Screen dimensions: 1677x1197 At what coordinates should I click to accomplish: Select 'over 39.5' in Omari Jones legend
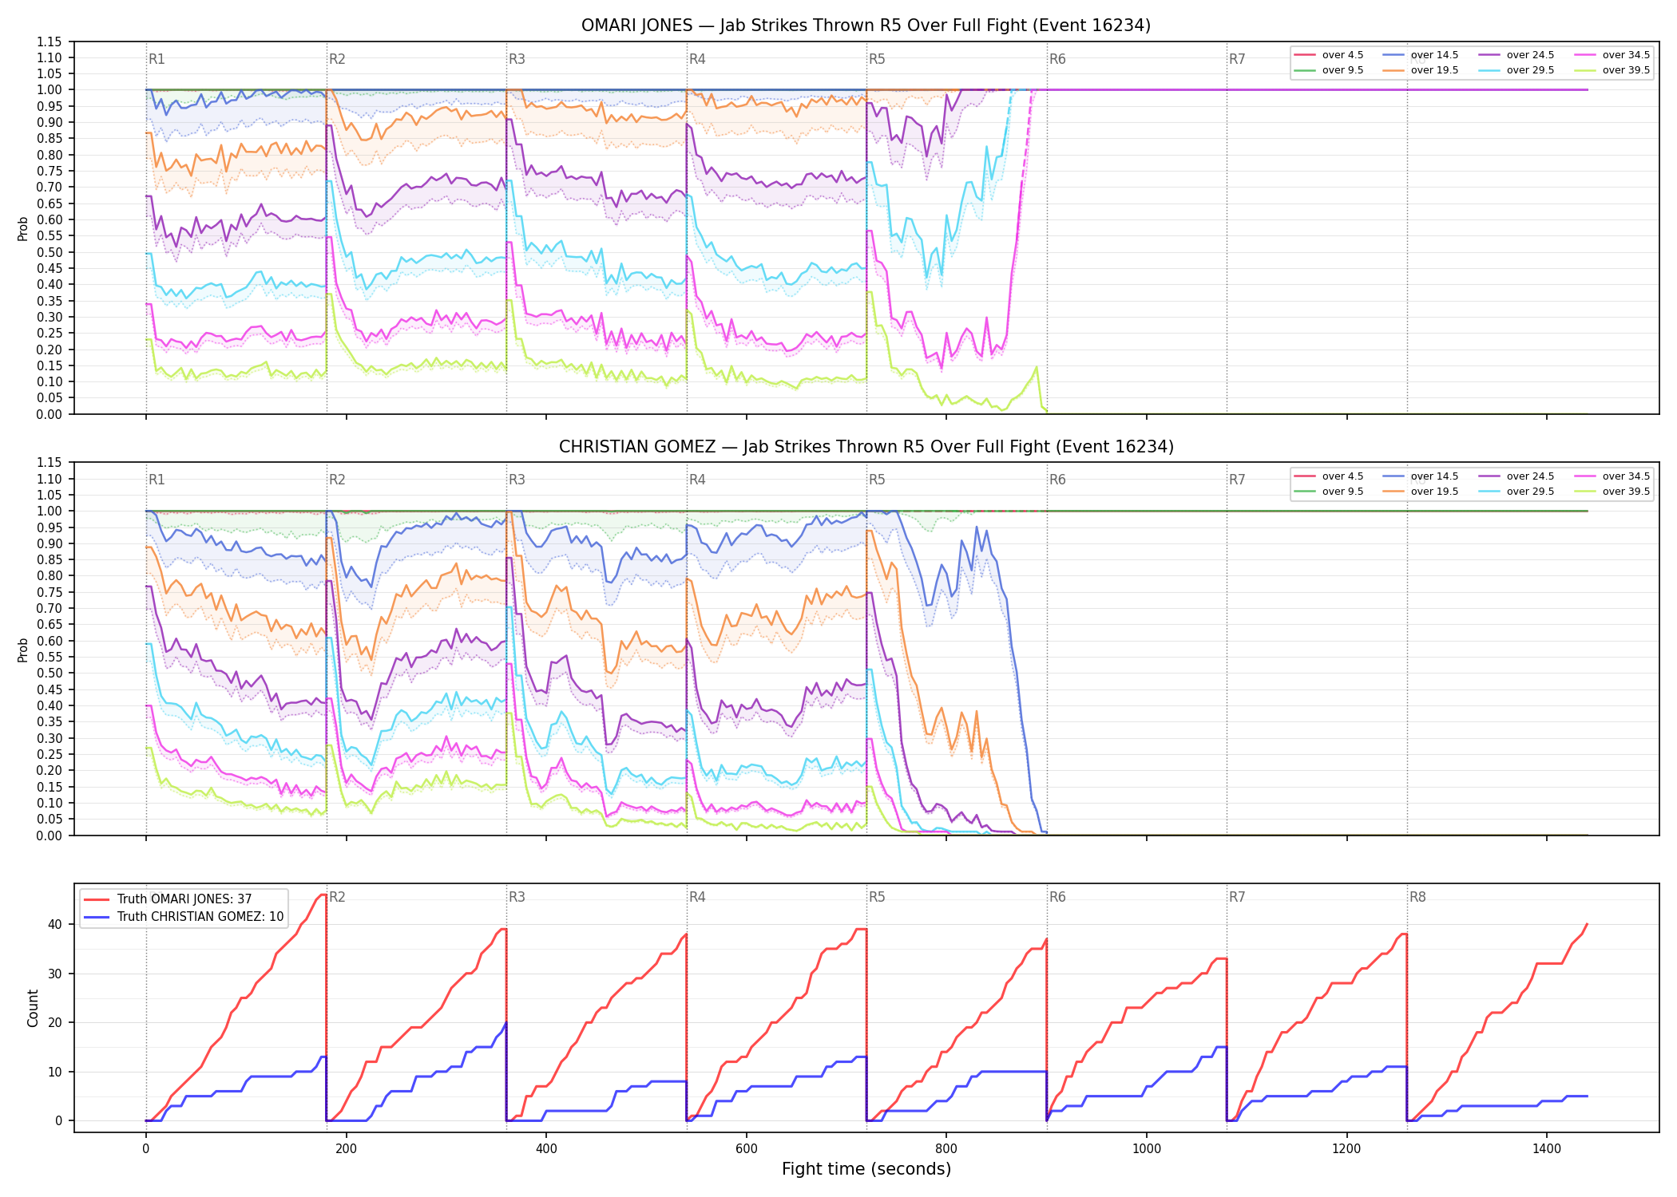point(1612,70)
